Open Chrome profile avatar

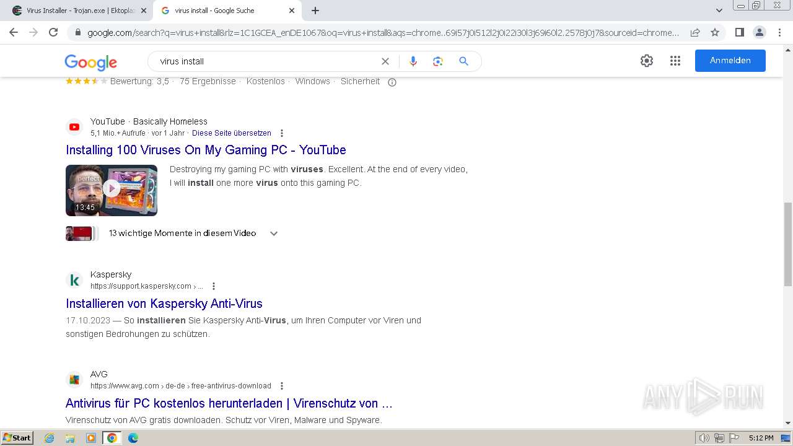759,32
